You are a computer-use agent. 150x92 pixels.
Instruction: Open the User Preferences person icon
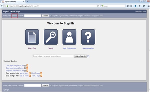(x=69, y=37)
